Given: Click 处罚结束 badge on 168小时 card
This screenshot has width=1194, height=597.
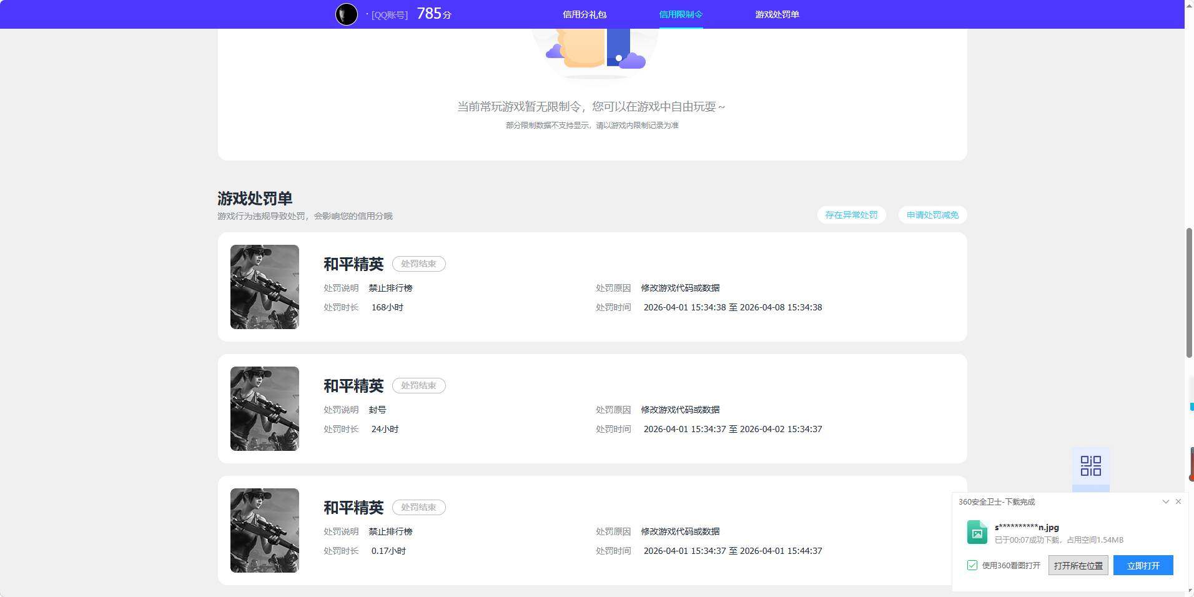Looking at the screenshot, I should [418, 264].
